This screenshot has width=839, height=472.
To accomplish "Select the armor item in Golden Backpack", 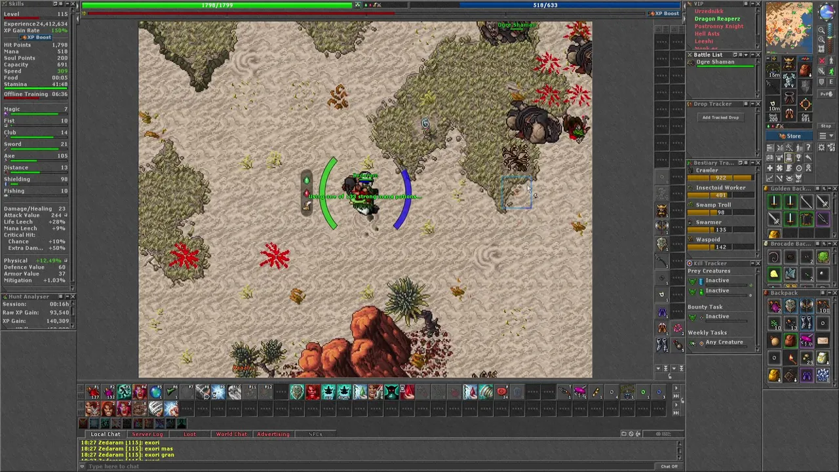I will [807, 218].
